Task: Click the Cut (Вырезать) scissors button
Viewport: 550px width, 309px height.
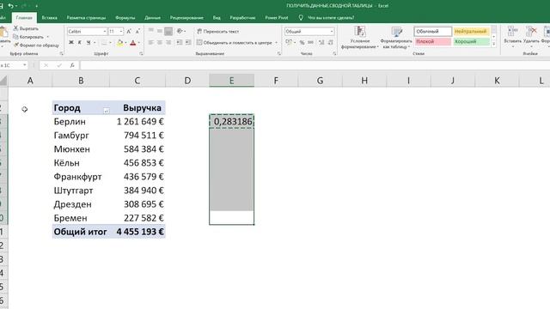Action: (27, 28)
